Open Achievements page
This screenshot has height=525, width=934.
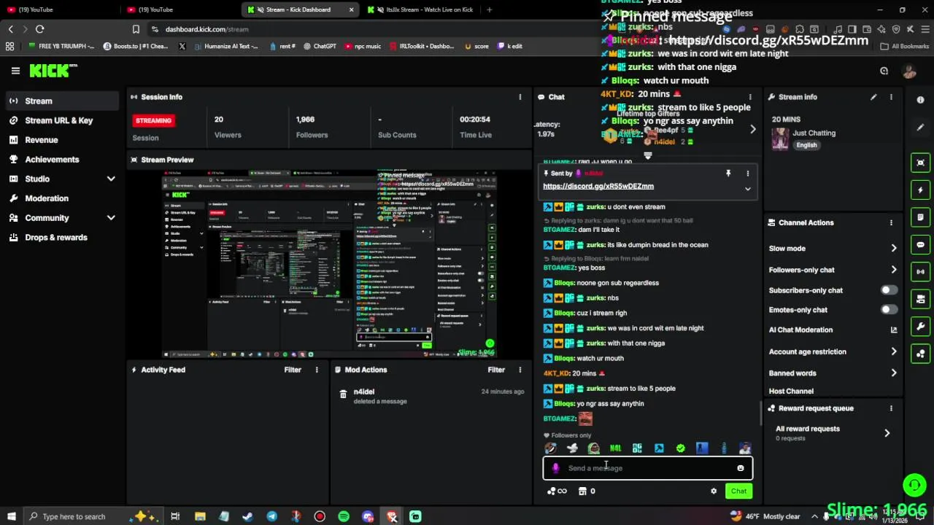(61, 159)
